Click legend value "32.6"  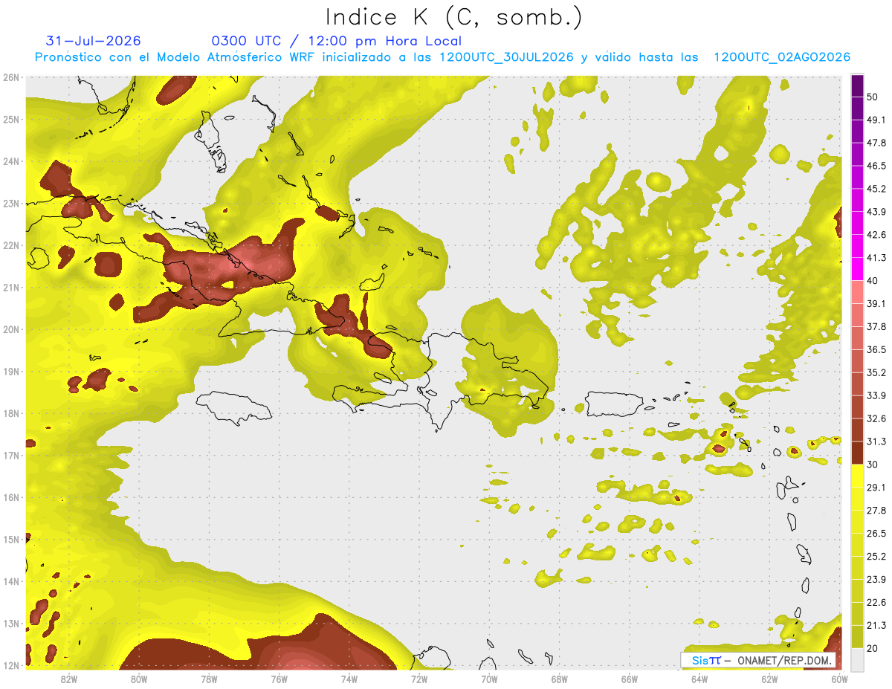point(876,418)
